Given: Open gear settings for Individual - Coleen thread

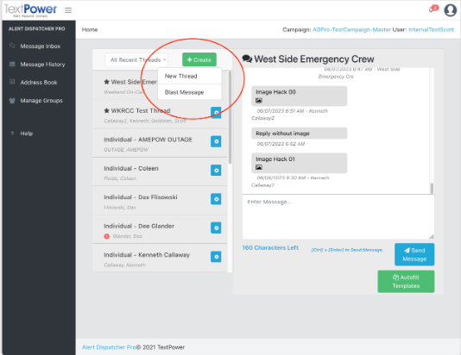Looking at the screenshot, I should (x=216, y=170).
